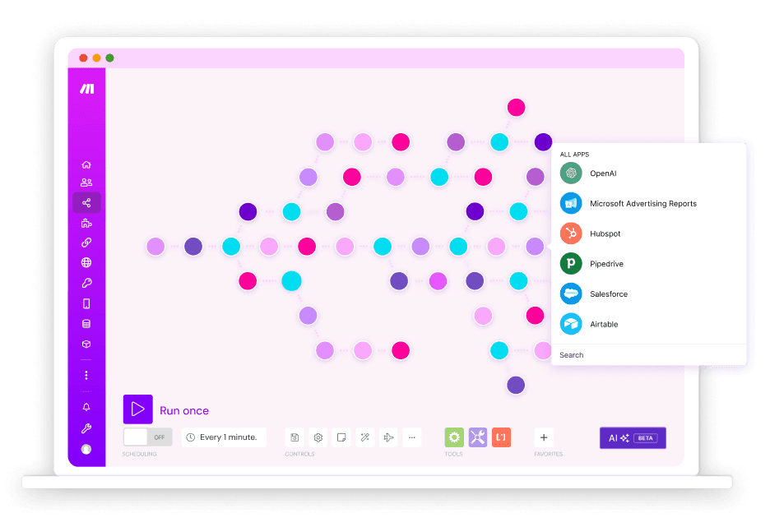The width and height of the screenshot is (770, 527).
Task: Switch the scheduling toggle from OFF
Action: [x=146, y=437]
